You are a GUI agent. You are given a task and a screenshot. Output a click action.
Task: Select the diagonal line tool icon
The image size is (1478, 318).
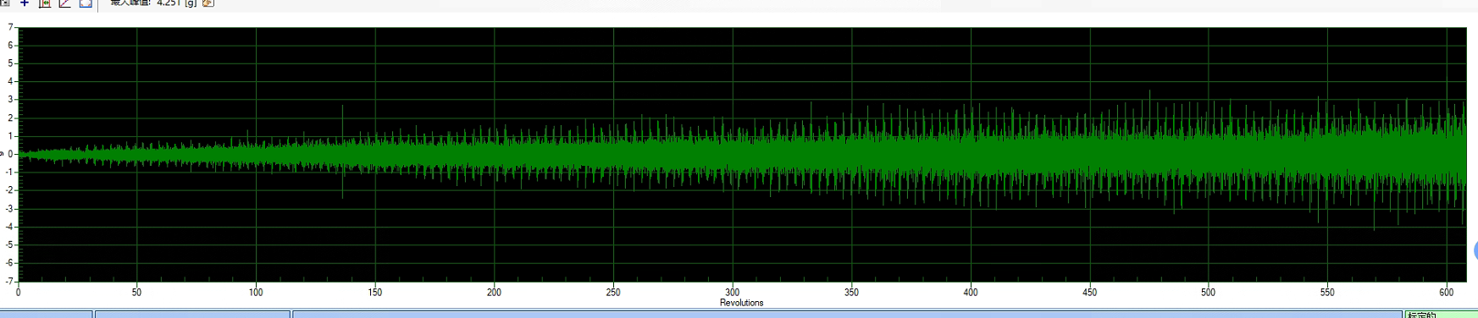[x=65, y=3]
